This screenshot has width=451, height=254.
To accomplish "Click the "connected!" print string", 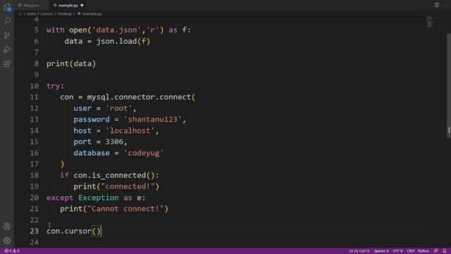I will tap(128, 186).
